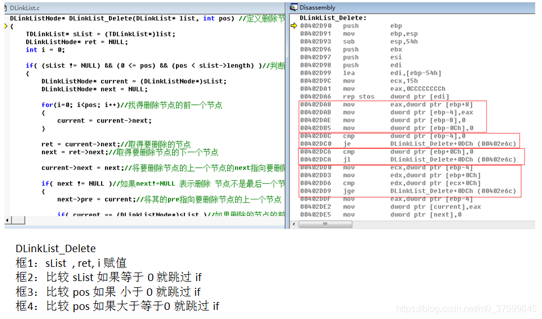Click the for(i=0; i<pos; i++) loop line

pos(132,105)
